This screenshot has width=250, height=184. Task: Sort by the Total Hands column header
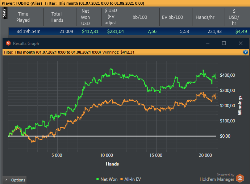[57, 17]
